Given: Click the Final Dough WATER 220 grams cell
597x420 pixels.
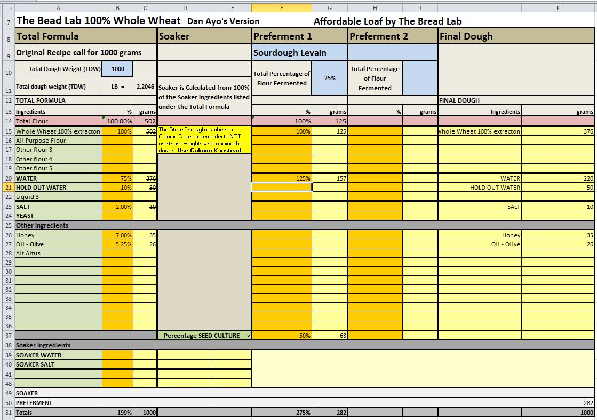Looking at the screenshot, I should click(558, 178).
